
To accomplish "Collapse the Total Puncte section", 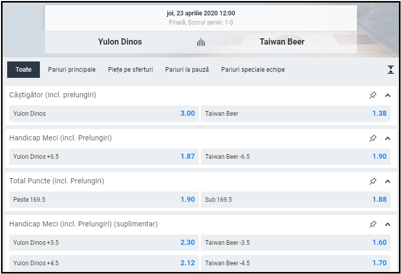I will 388,181.
